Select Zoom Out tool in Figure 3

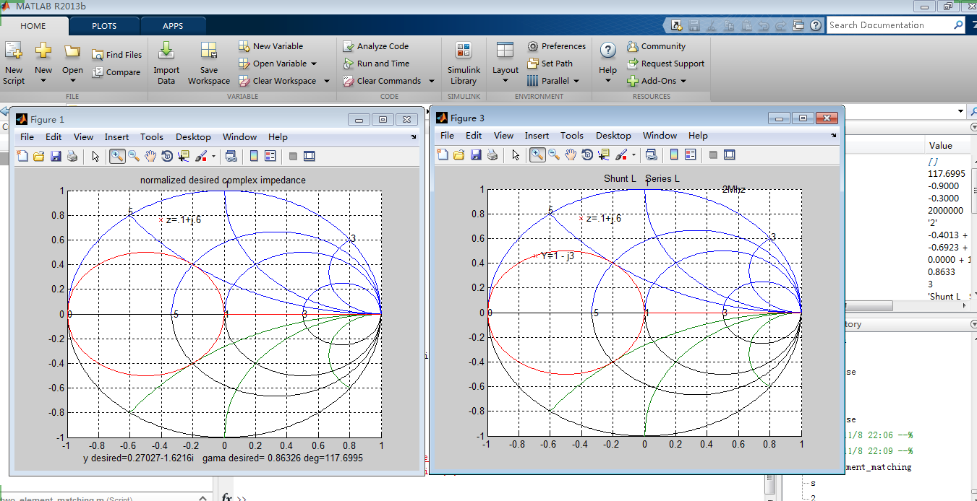tap(554, 154)
